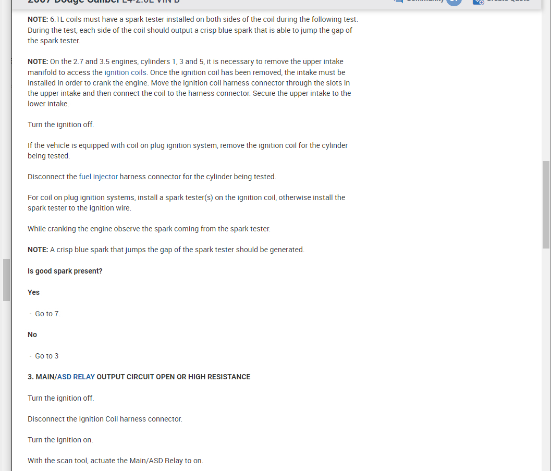This screenshot has width=551, height=471.
Task: Open the Community chat bubble icon
Action: click(x=398, y=1)
